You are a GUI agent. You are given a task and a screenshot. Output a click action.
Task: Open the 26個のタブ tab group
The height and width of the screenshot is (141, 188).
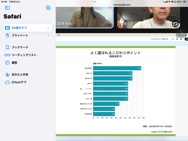tap(28, 28)
